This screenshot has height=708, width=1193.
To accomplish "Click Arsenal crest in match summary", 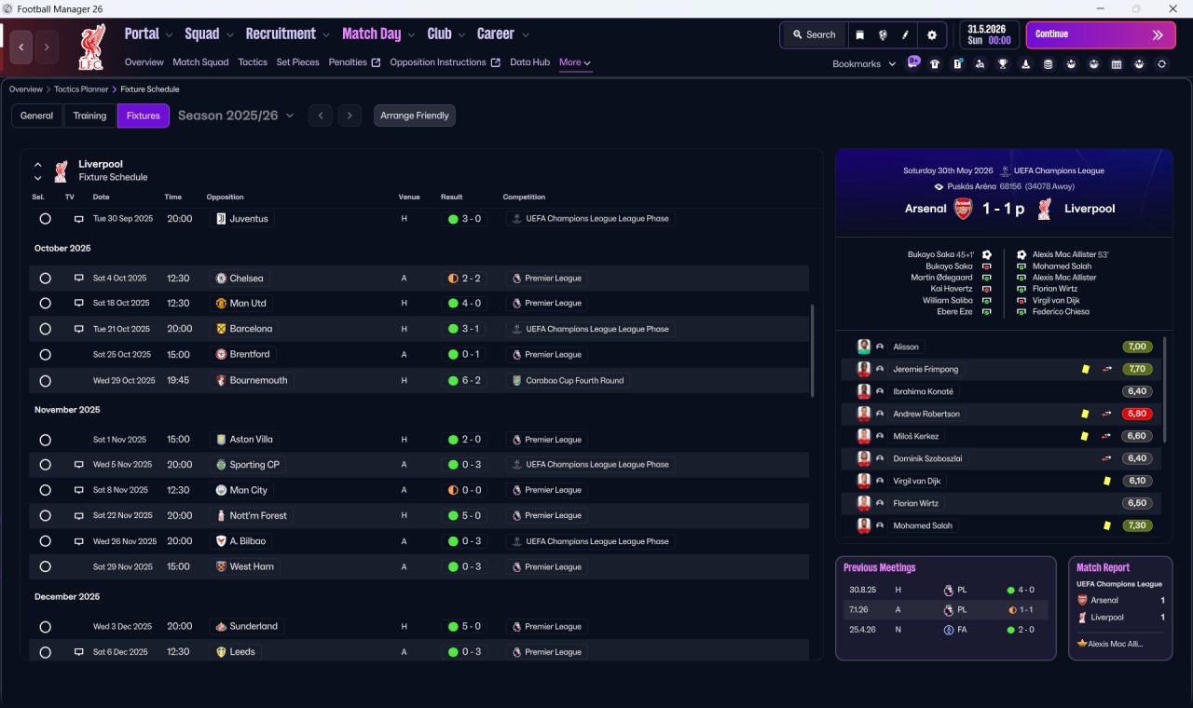I will tap(964, 209).
